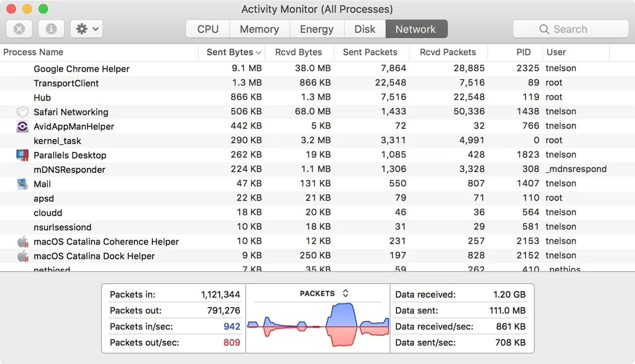Select the Parallels Desktop icon in list
Viewport: 635px width, 364px height.
pos(22,155)
